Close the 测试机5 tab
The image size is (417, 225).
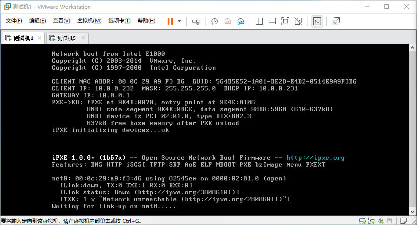click(x=83, y=38)
